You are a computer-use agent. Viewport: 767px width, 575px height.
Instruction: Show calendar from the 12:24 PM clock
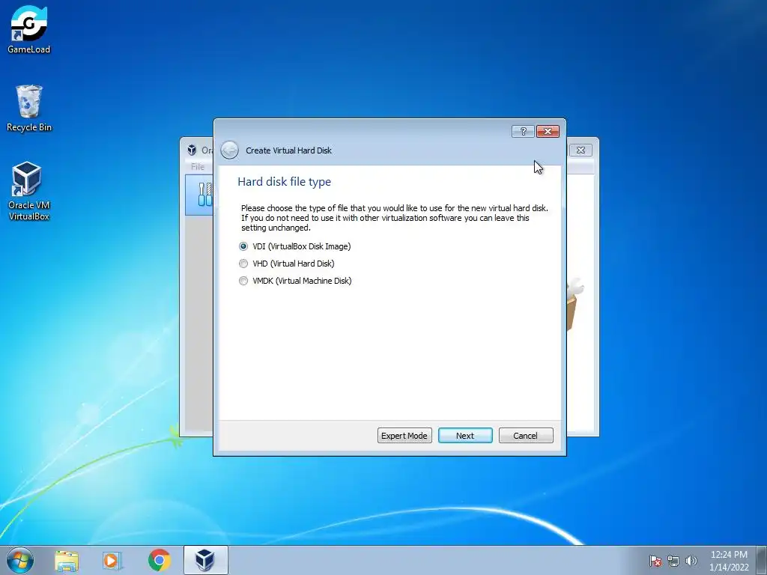(729, 561)
